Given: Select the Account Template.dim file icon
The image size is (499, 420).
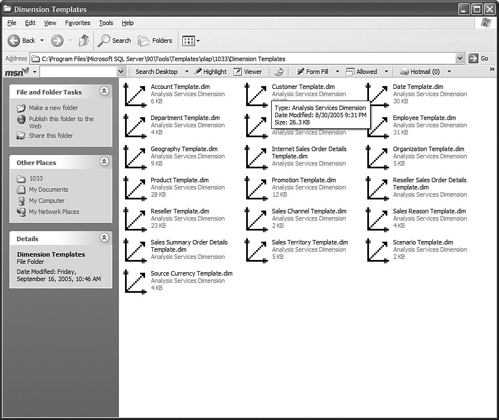Looking at the screenshot, I should click(x=135, y=95).
